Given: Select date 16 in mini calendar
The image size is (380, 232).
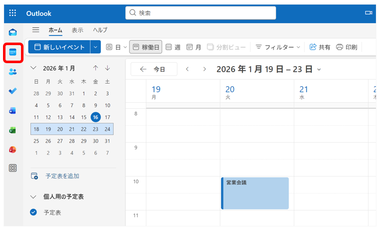Looking at the screenshot, I should coord(95,117).
